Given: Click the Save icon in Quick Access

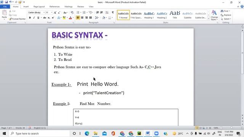Looking at the screenshot, I should (6, 2).
